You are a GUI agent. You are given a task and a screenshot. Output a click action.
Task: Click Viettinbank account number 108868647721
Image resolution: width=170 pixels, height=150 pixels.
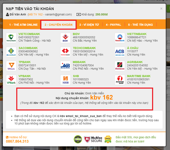point(137,37)
